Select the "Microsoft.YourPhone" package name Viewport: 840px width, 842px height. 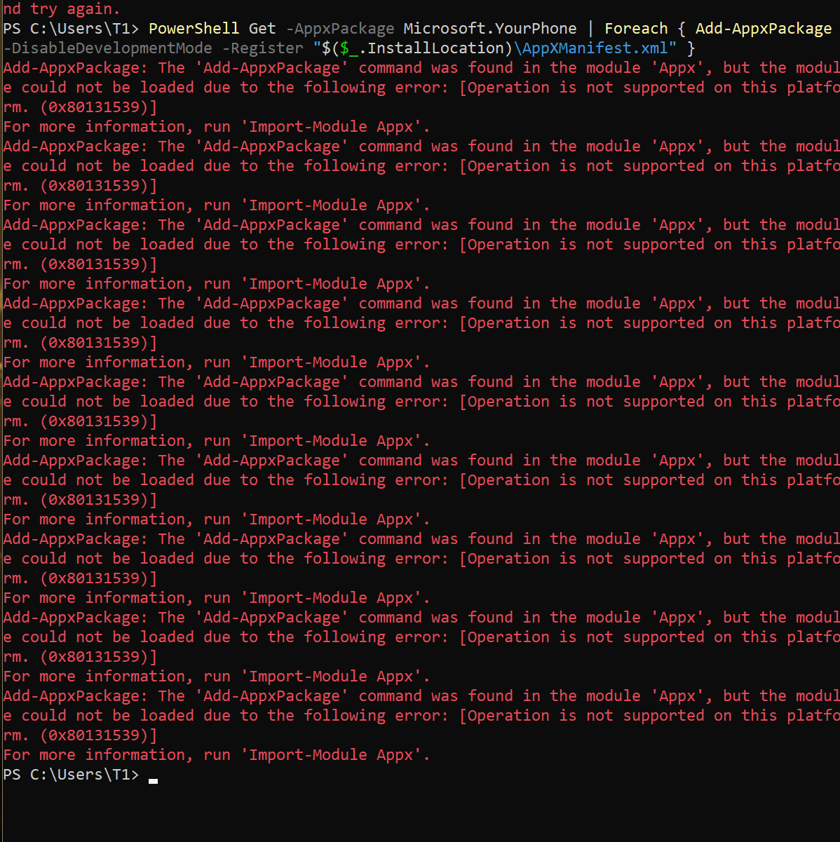pyautogui.click(x=490, y=29)
